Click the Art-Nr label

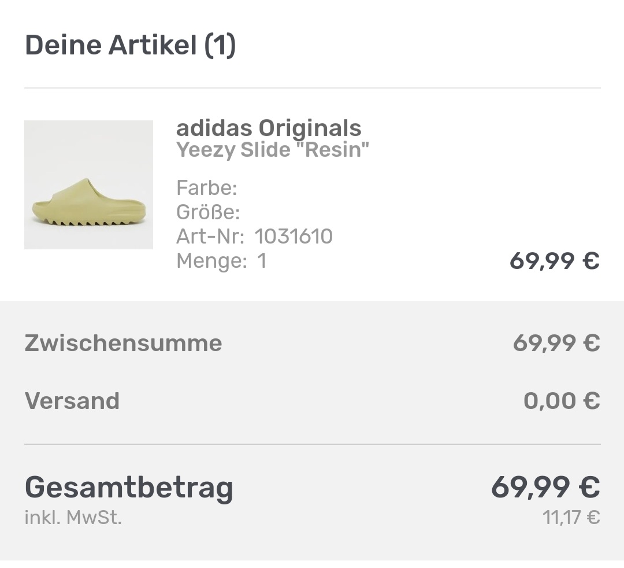[x=210, y=237]
